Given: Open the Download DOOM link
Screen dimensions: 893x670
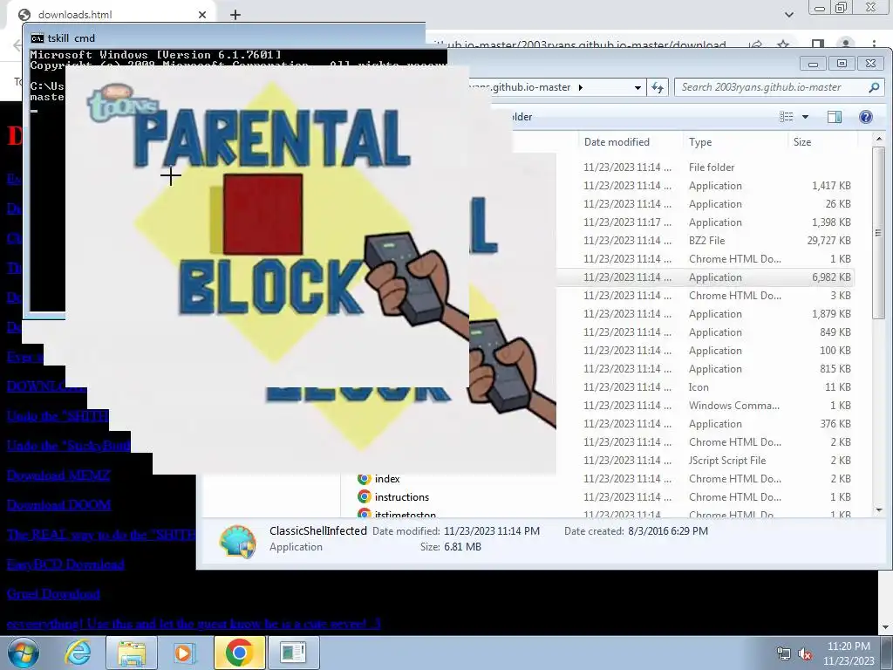Looking at the screenshot, I should tap(58, 505).
